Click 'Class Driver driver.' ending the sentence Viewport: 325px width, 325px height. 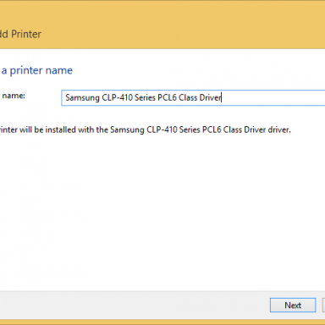[x=257, y=129]
